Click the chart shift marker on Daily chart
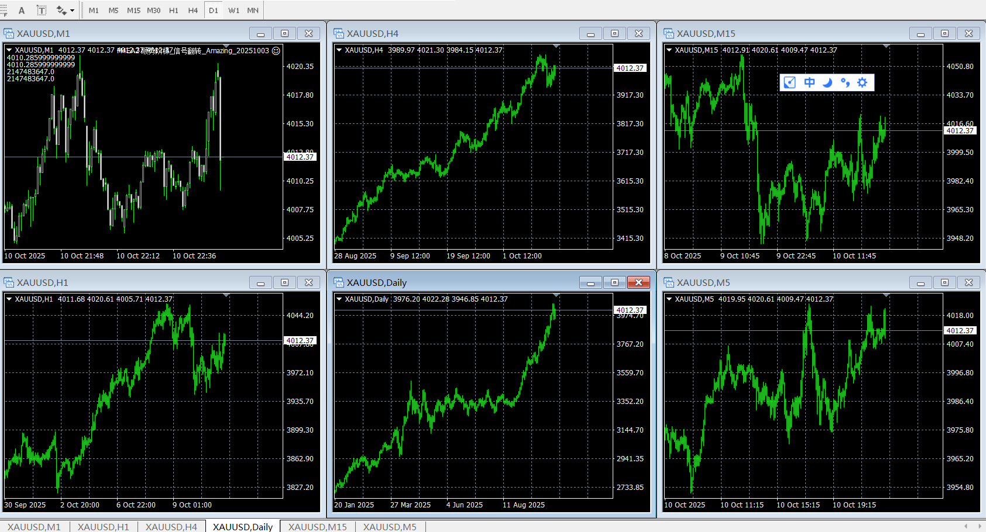The image size is (986, 532). [556, 295]
